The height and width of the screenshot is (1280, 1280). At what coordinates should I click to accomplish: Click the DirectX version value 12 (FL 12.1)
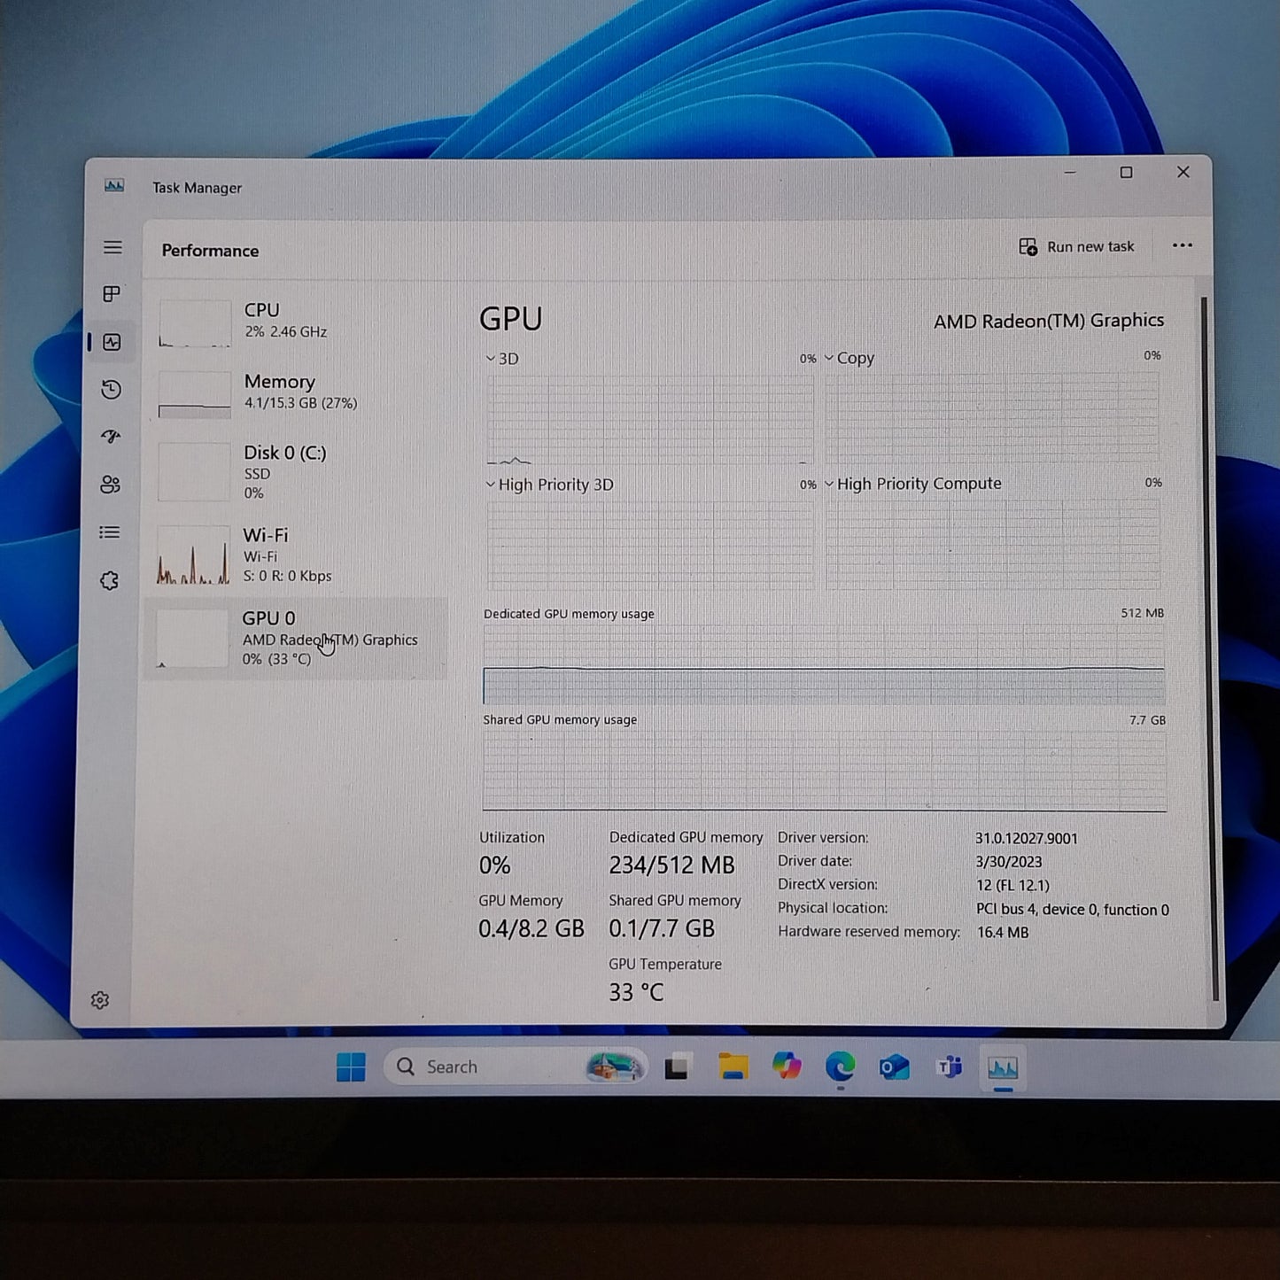click(1012, 885)
